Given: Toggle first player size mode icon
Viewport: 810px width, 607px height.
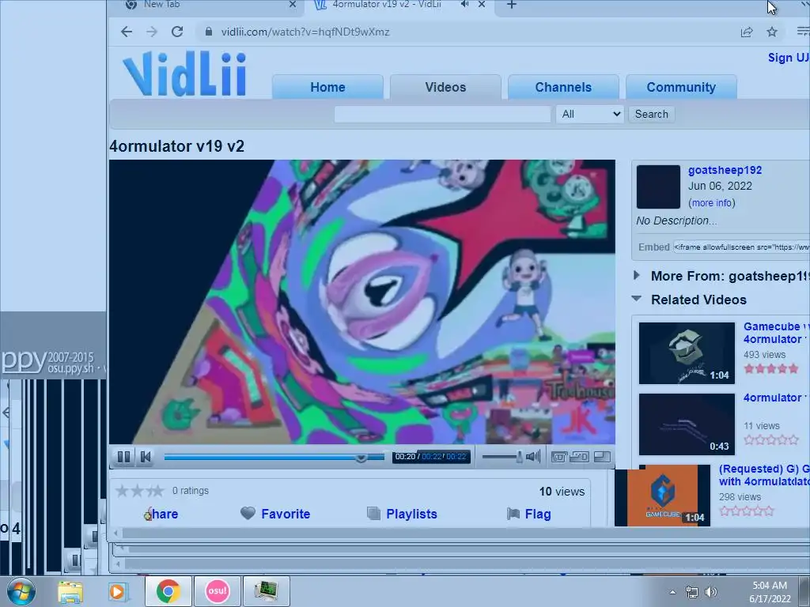Looking at the screenshot, I should point(559,457).
